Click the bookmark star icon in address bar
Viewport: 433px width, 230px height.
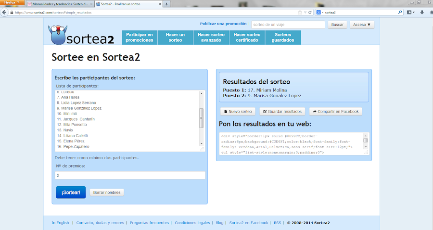coord(300,13)
